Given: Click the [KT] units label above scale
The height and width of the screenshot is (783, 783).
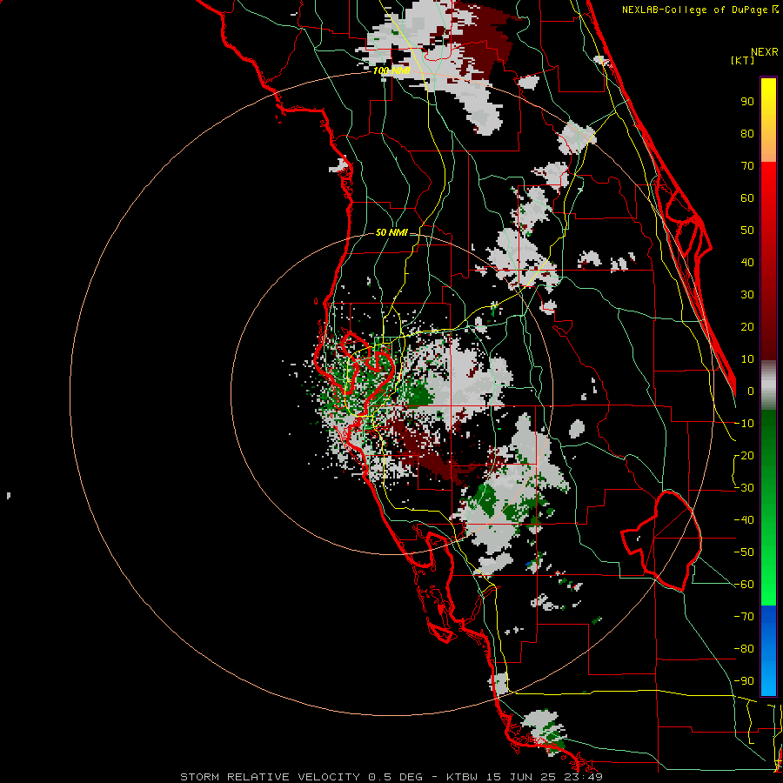Looking at the screenshot, I should point(743,60).
